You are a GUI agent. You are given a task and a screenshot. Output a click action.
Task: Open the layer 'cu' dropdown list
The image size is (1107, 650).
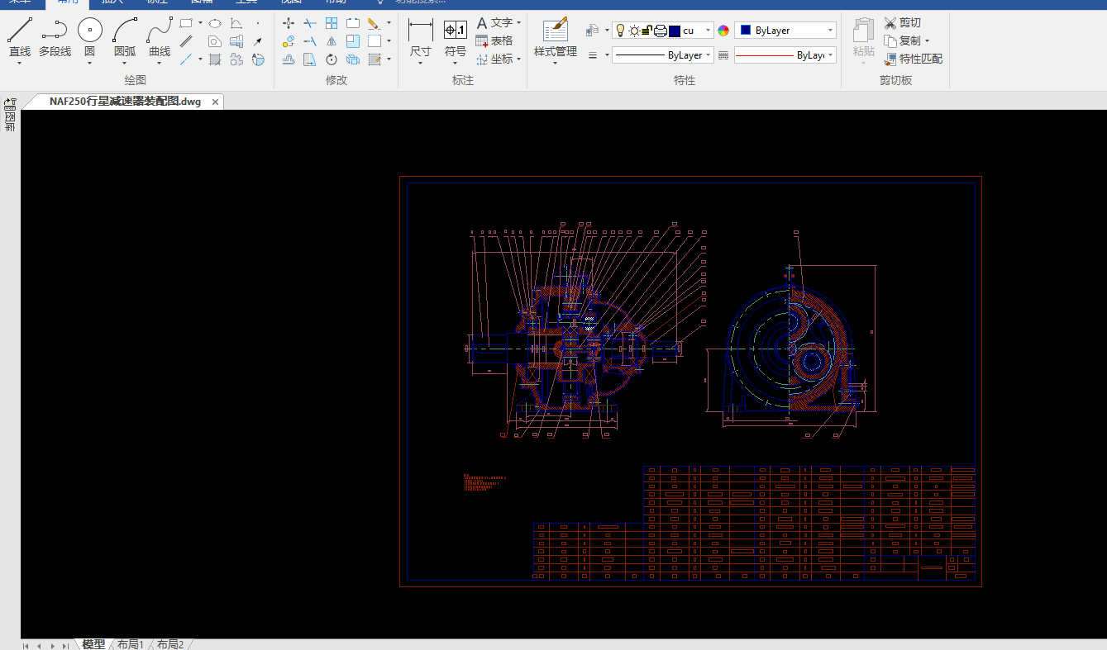click(709, 31)
